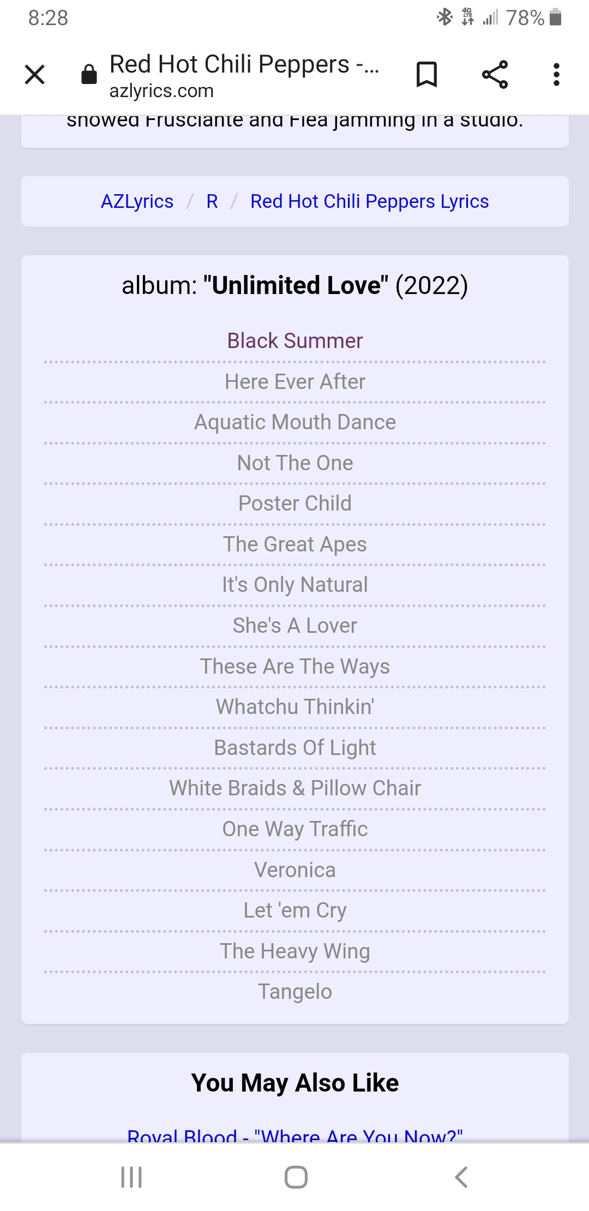
Task: Open the browser bookmark icon
Action: 427,74
